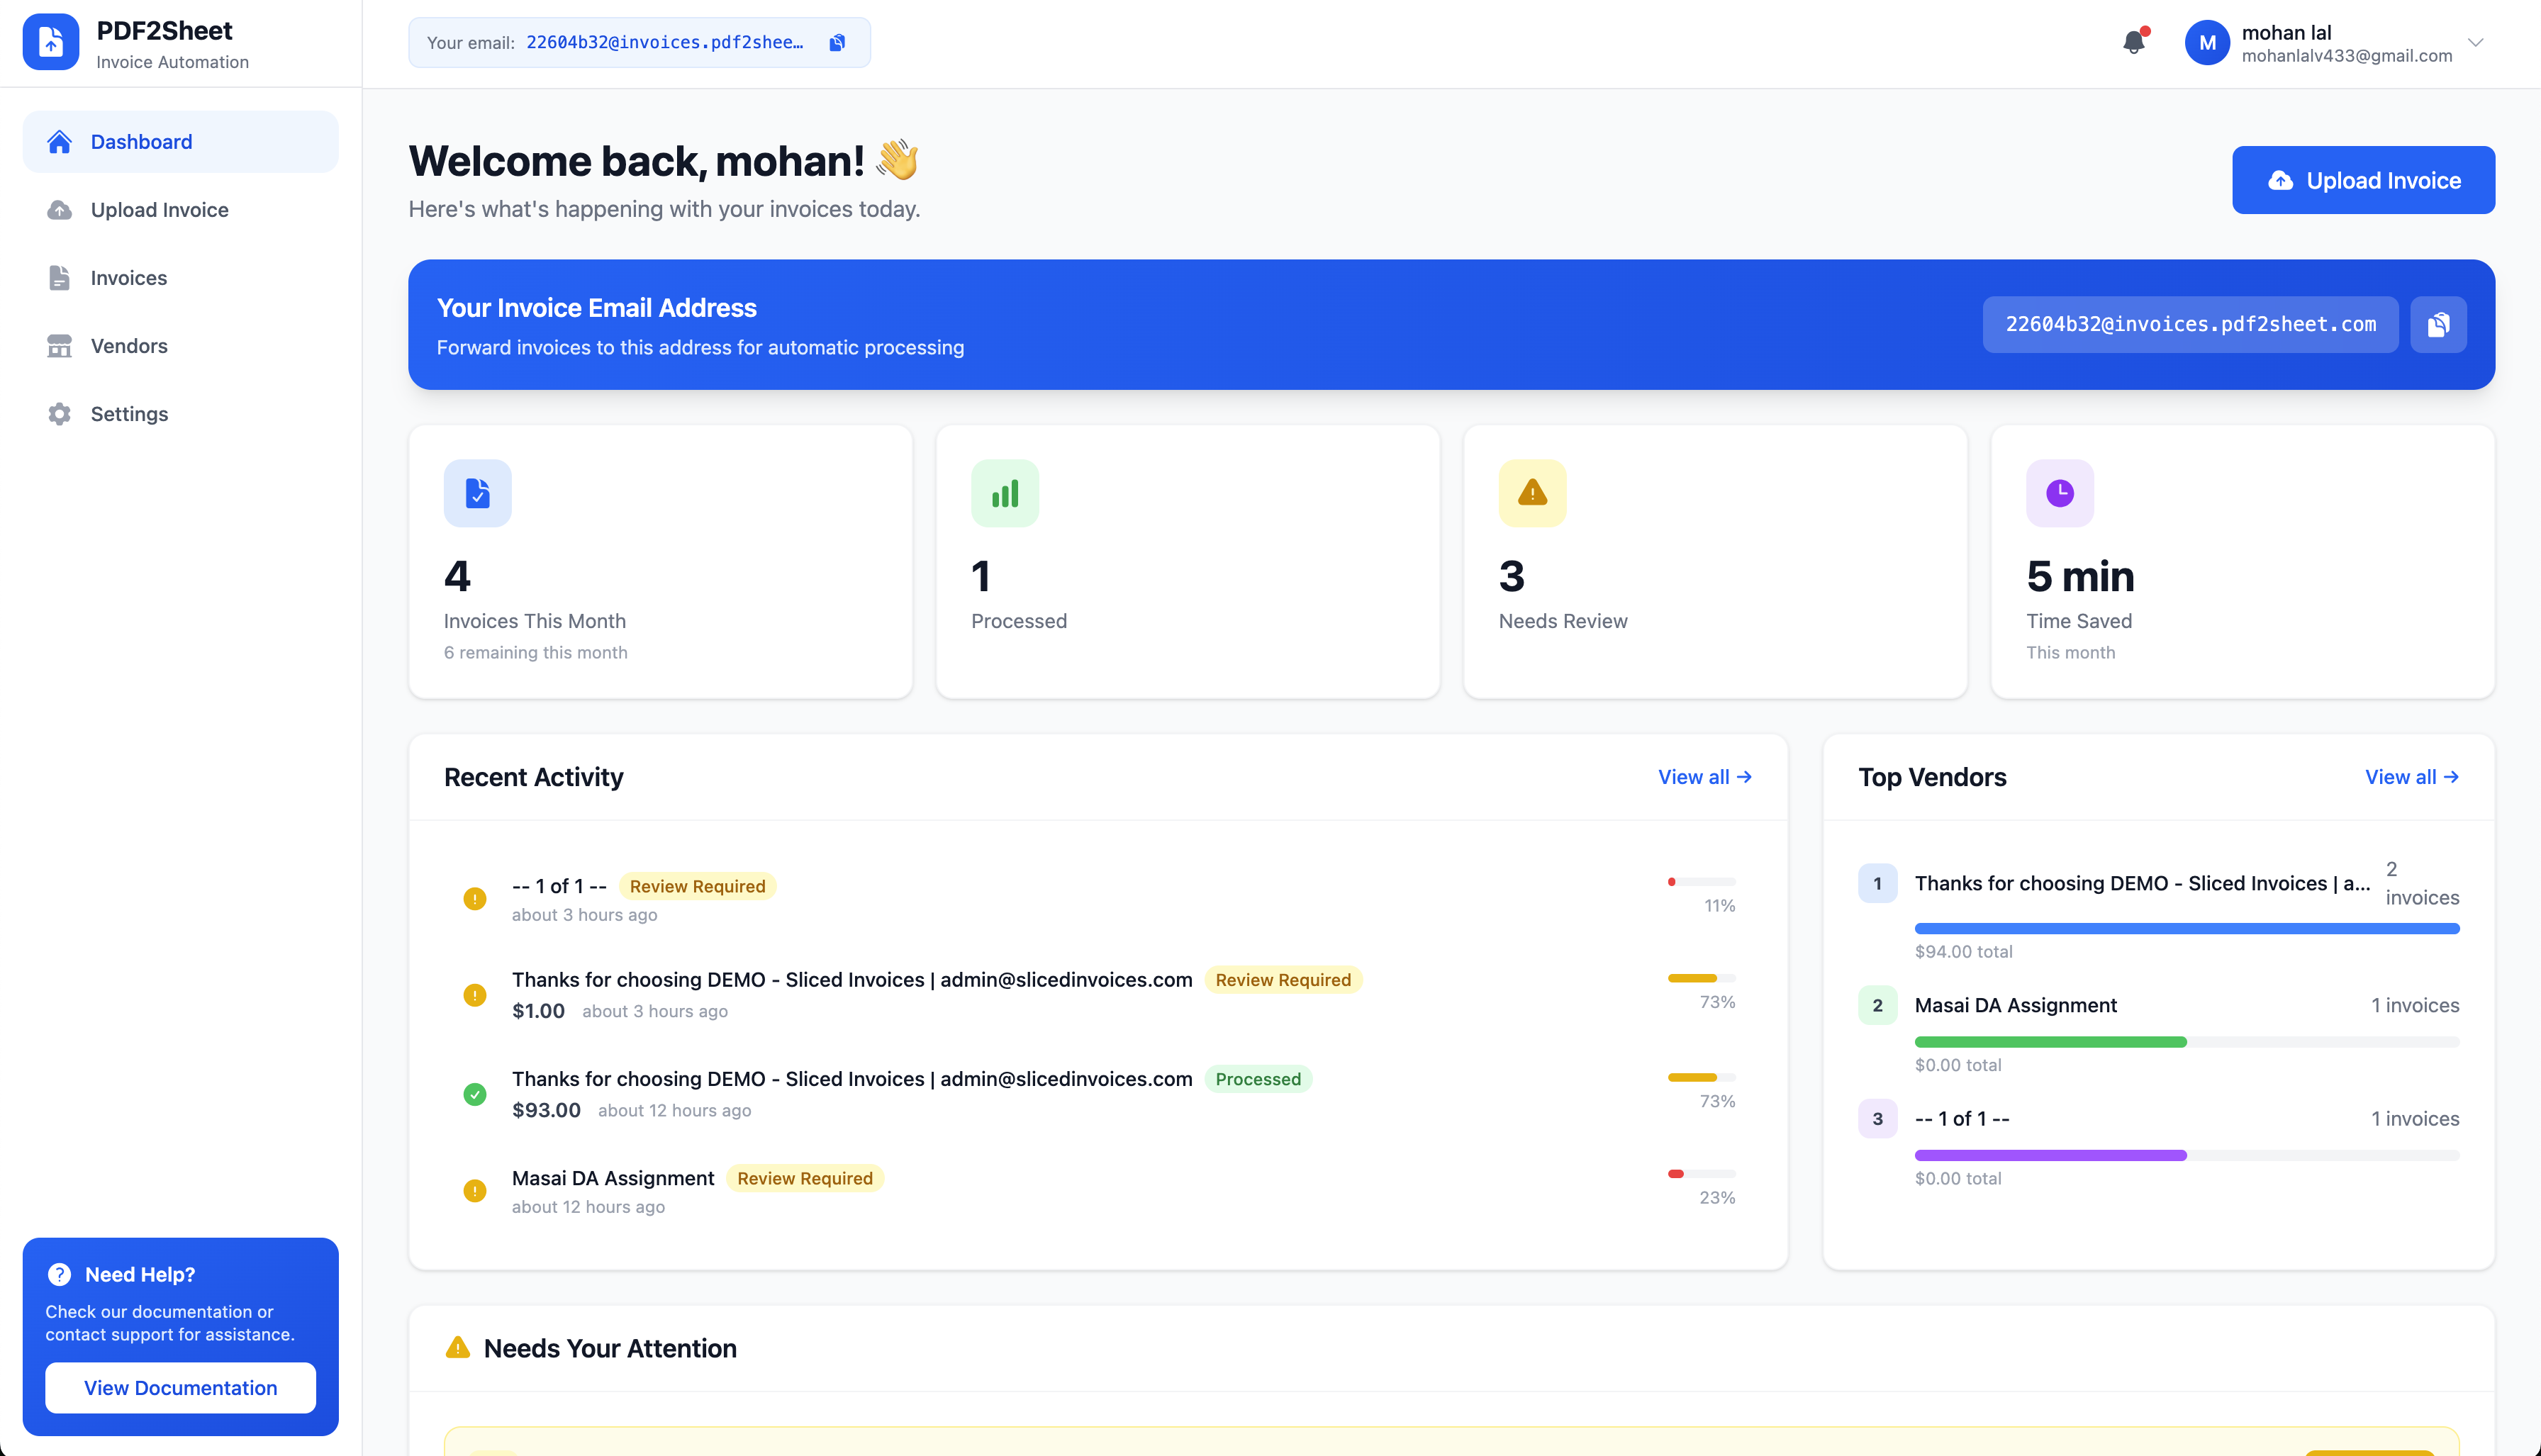Click the purple Time Saved clock icon
The width and height of the screenshot is (2541, 1456).
[x=2059, y=493]
